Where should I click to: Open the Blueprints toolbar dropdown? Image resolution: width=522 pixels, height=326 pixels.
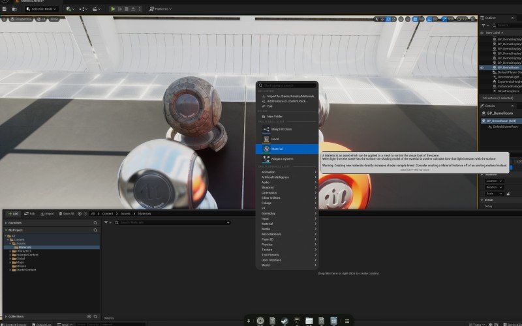click(x=83, y=9)
